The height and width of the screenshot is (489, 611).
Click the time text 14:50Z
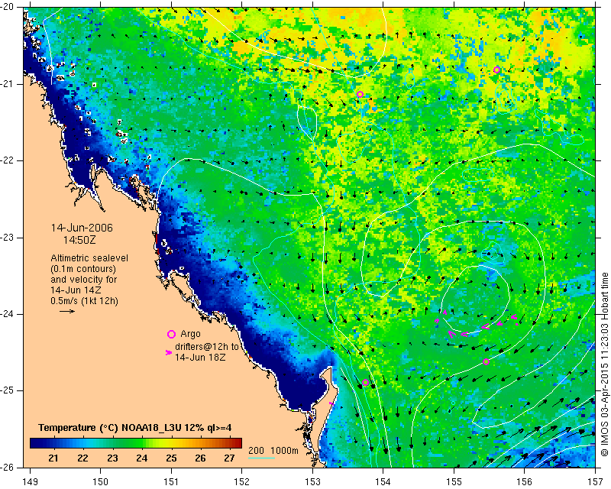pyautogui.click(x=79, y=240)
